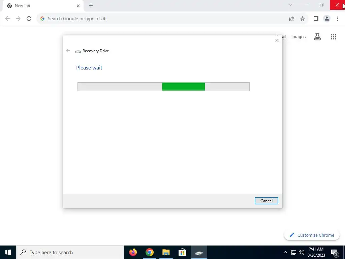Open clock and calendar flyout
Viewport: 345px width, 259px height.
pyautogui.click(x=316, y=252)
